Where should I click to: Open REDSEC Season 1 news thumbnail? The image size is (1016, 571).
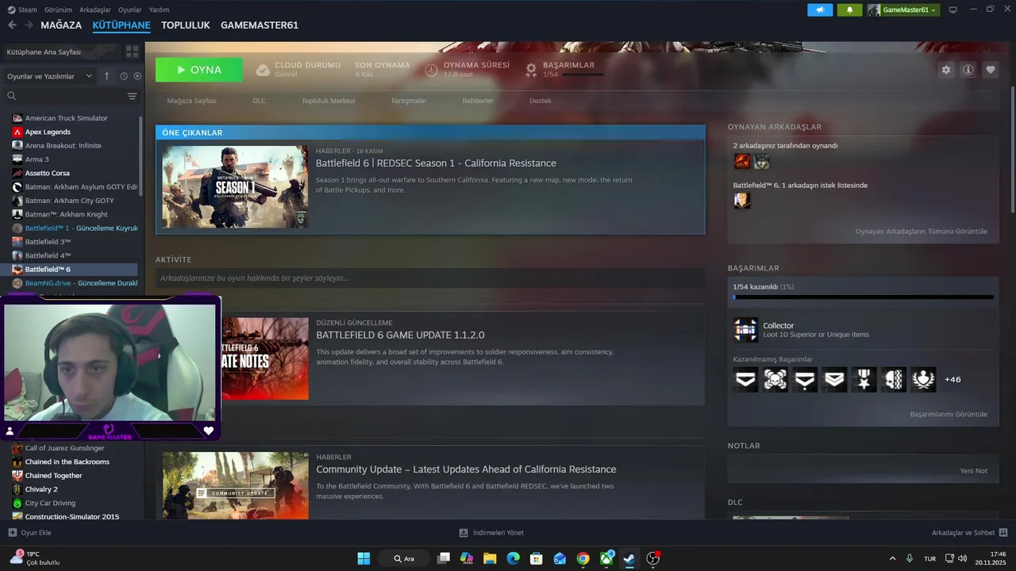pos(235,186)
